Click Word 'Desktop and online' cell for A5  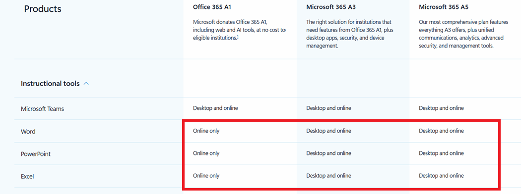click(441, 131)
